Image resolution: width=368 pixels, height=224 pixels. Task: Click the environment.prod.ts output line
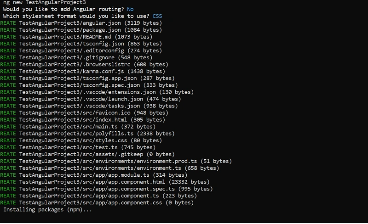116,162
